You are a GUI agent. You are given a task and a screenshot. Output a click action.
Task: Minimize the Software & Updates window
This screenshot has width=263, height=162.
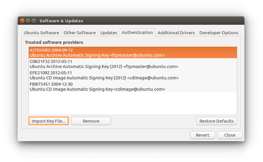click(x=28, y=21)
